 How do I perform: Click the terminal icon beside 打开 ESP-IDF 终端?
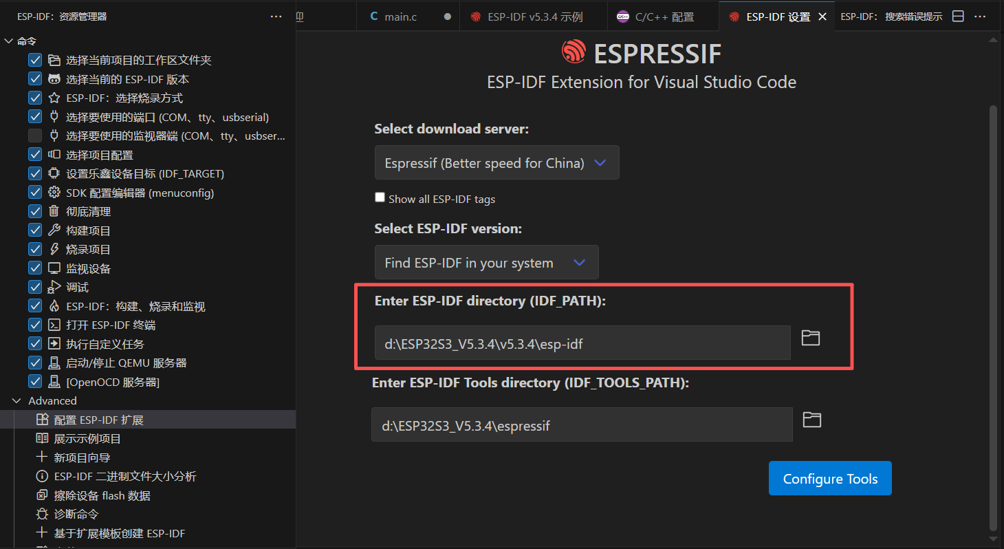[54, 325]
